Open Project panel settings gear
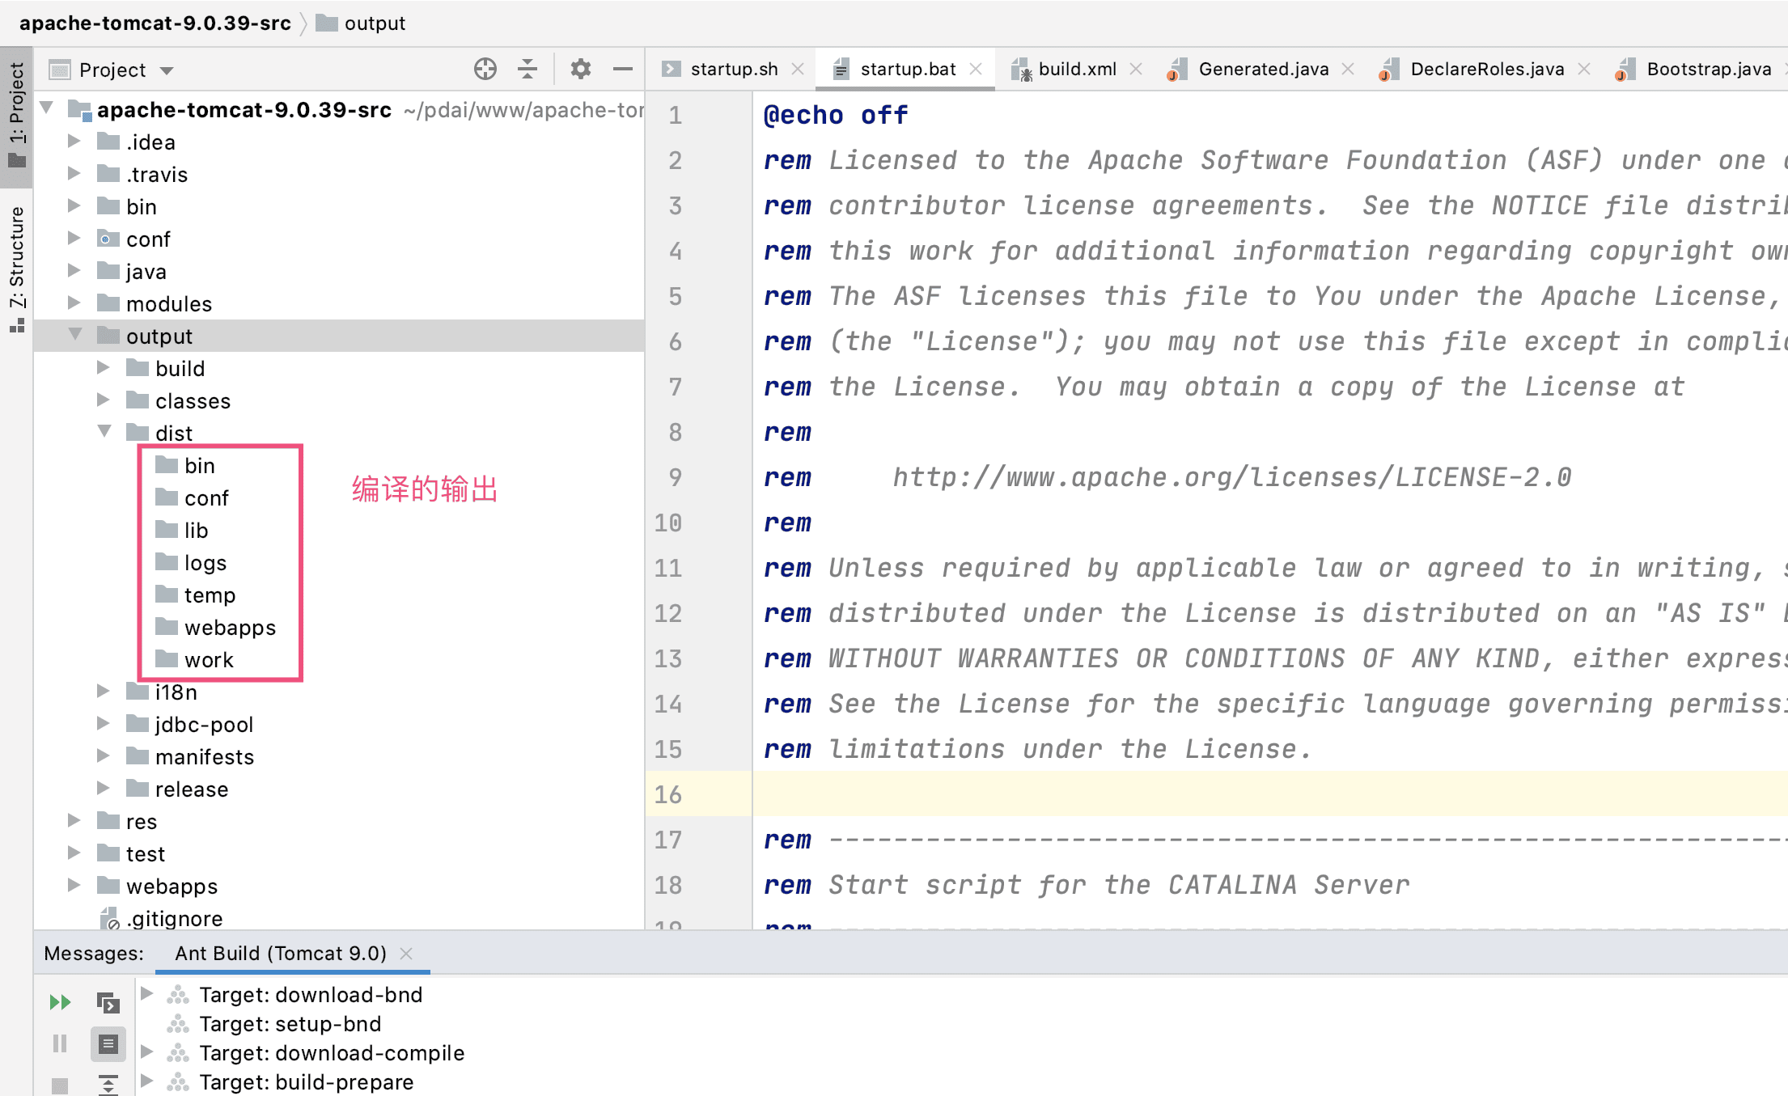This screenshot has height=1096, width=1788. [580, 70]
